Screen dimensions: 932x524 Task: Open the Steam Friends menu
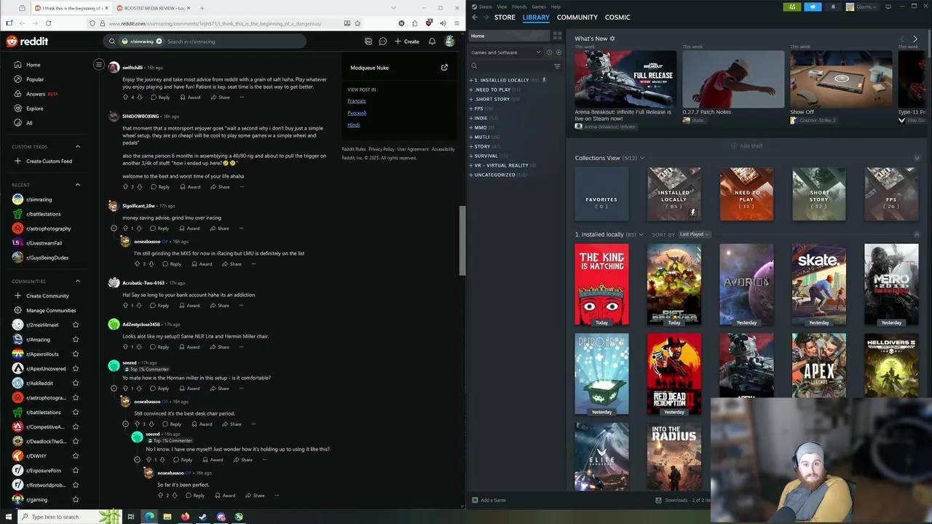click(519, 7)
